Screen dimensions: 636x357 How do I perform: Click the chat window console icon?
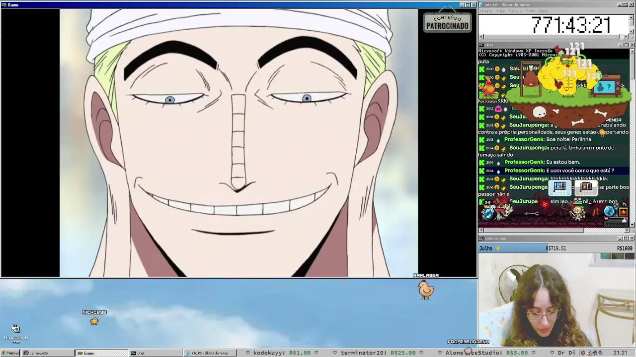(481, 45)
